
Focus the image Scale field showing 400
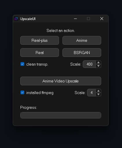click(89, 64)
